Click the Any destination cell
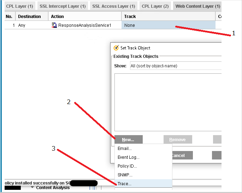This screenshot has width=242, height=193. click(32, 25)
